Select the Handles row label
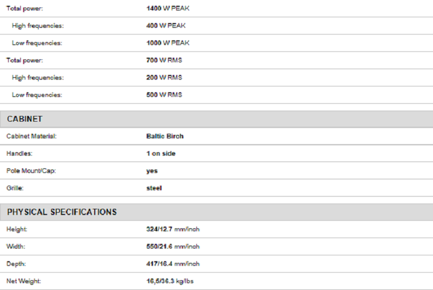 click(x=19, y=153)
